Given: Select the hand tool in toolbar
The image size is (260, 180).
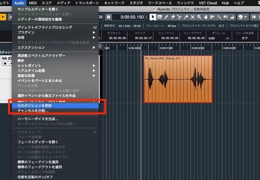Looking at the screenshot, I should [206, 17].
